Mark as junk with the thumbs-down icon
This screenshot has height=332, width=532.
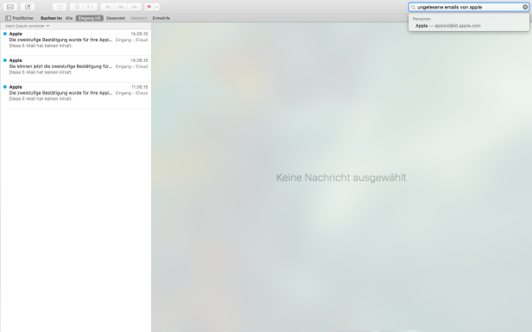tap(91, 7)
